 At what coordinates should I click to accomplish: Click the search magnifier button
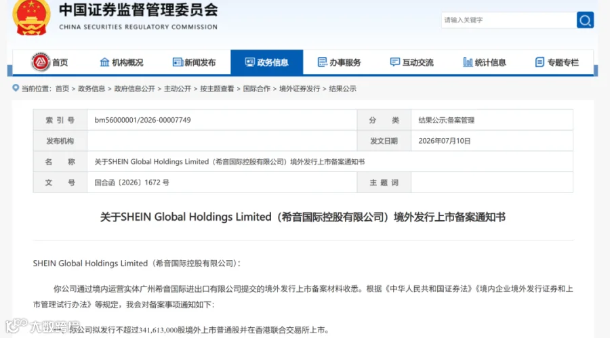[585, 20]
